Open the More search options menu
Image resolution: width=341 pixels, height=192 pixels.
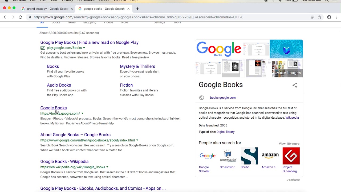pos(124,22)
